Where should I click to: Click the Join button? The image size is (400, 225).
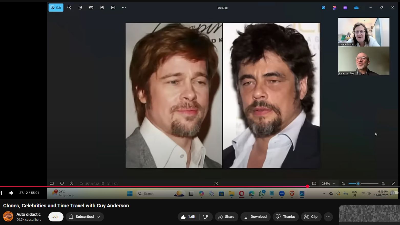tap(56, 217)
